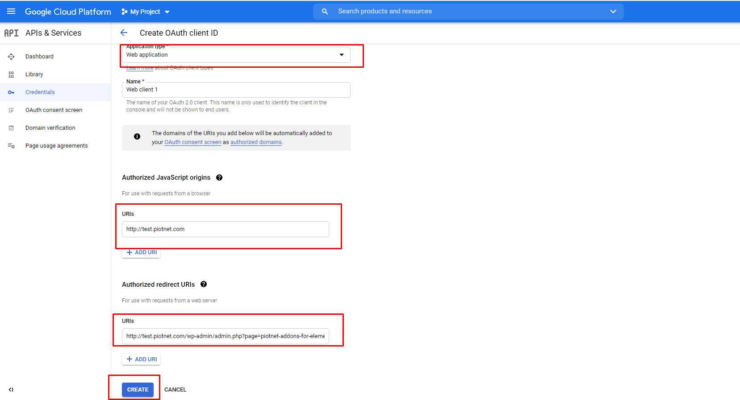The height and width of the screenshot is (400, 740).
Task: Cancel the OAuth client creation
Action: point(175,389)
